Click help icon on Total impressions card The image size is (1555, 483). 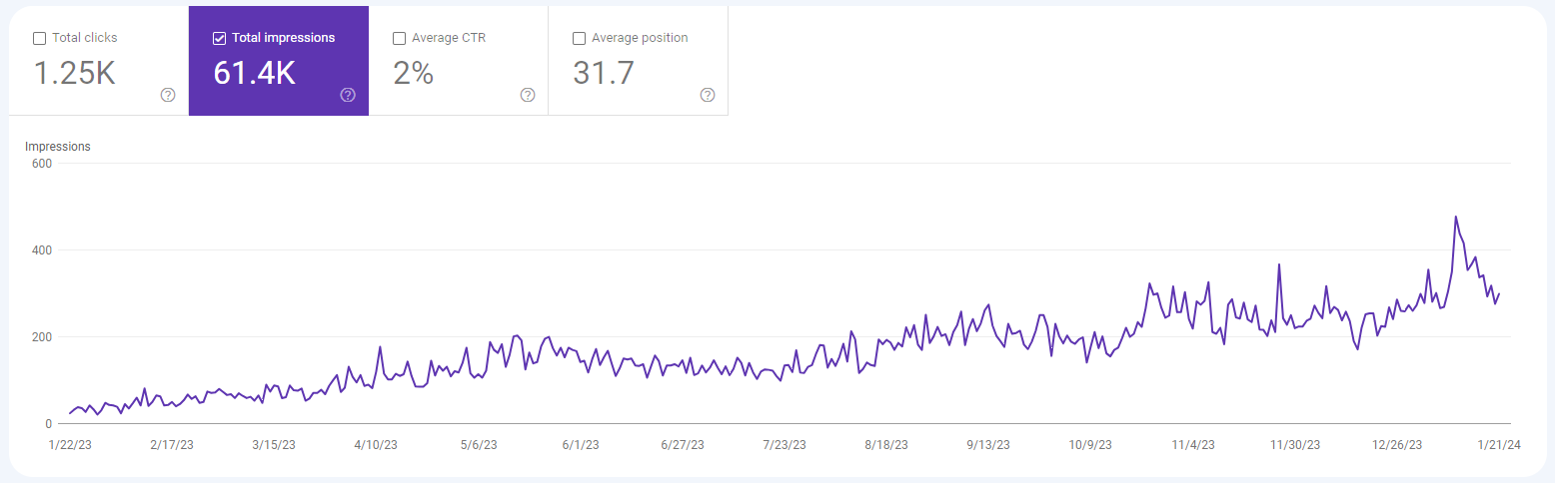(348, 95)
